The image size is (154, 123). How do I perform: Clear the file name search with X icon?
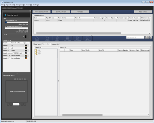[x=151, y=37]
